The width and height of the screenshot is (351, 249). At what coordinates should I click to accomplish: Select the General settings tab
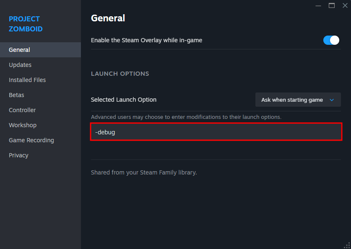pos(40,50)
